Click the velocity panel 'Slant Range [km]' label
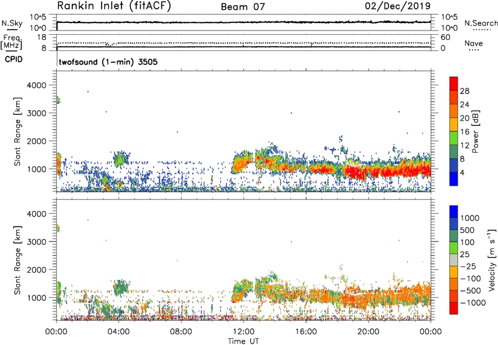 pos(17,260)
